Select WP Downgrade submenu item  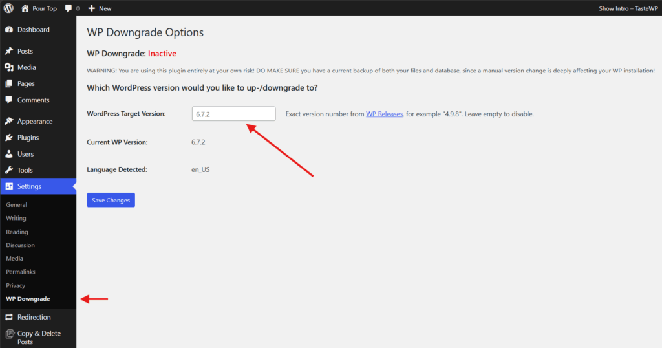28,299
